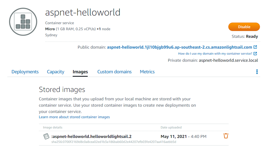Click the container service logo icon
Image resolution: width=266 pixels, height=150 pixels.
click(23, 22)
